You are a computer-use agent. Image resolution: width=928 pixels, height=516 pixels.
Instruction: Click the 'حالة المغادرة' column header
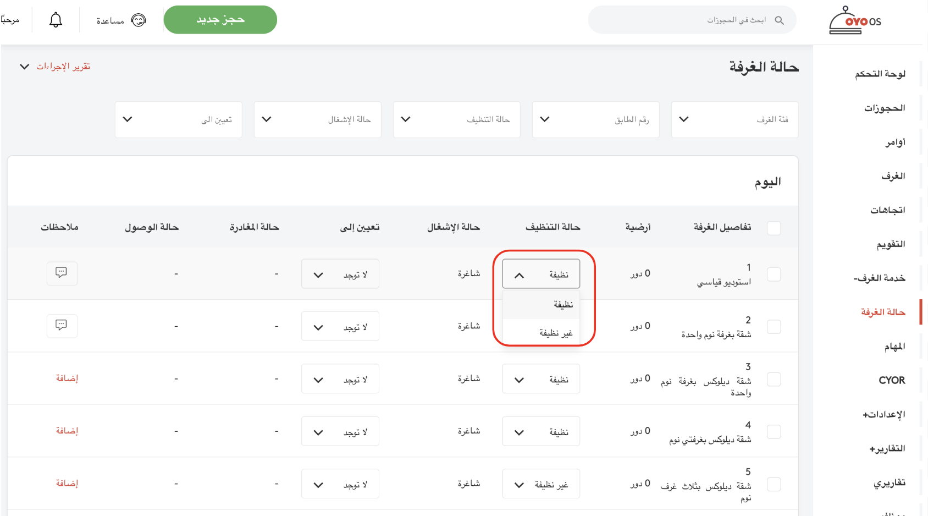254,227
